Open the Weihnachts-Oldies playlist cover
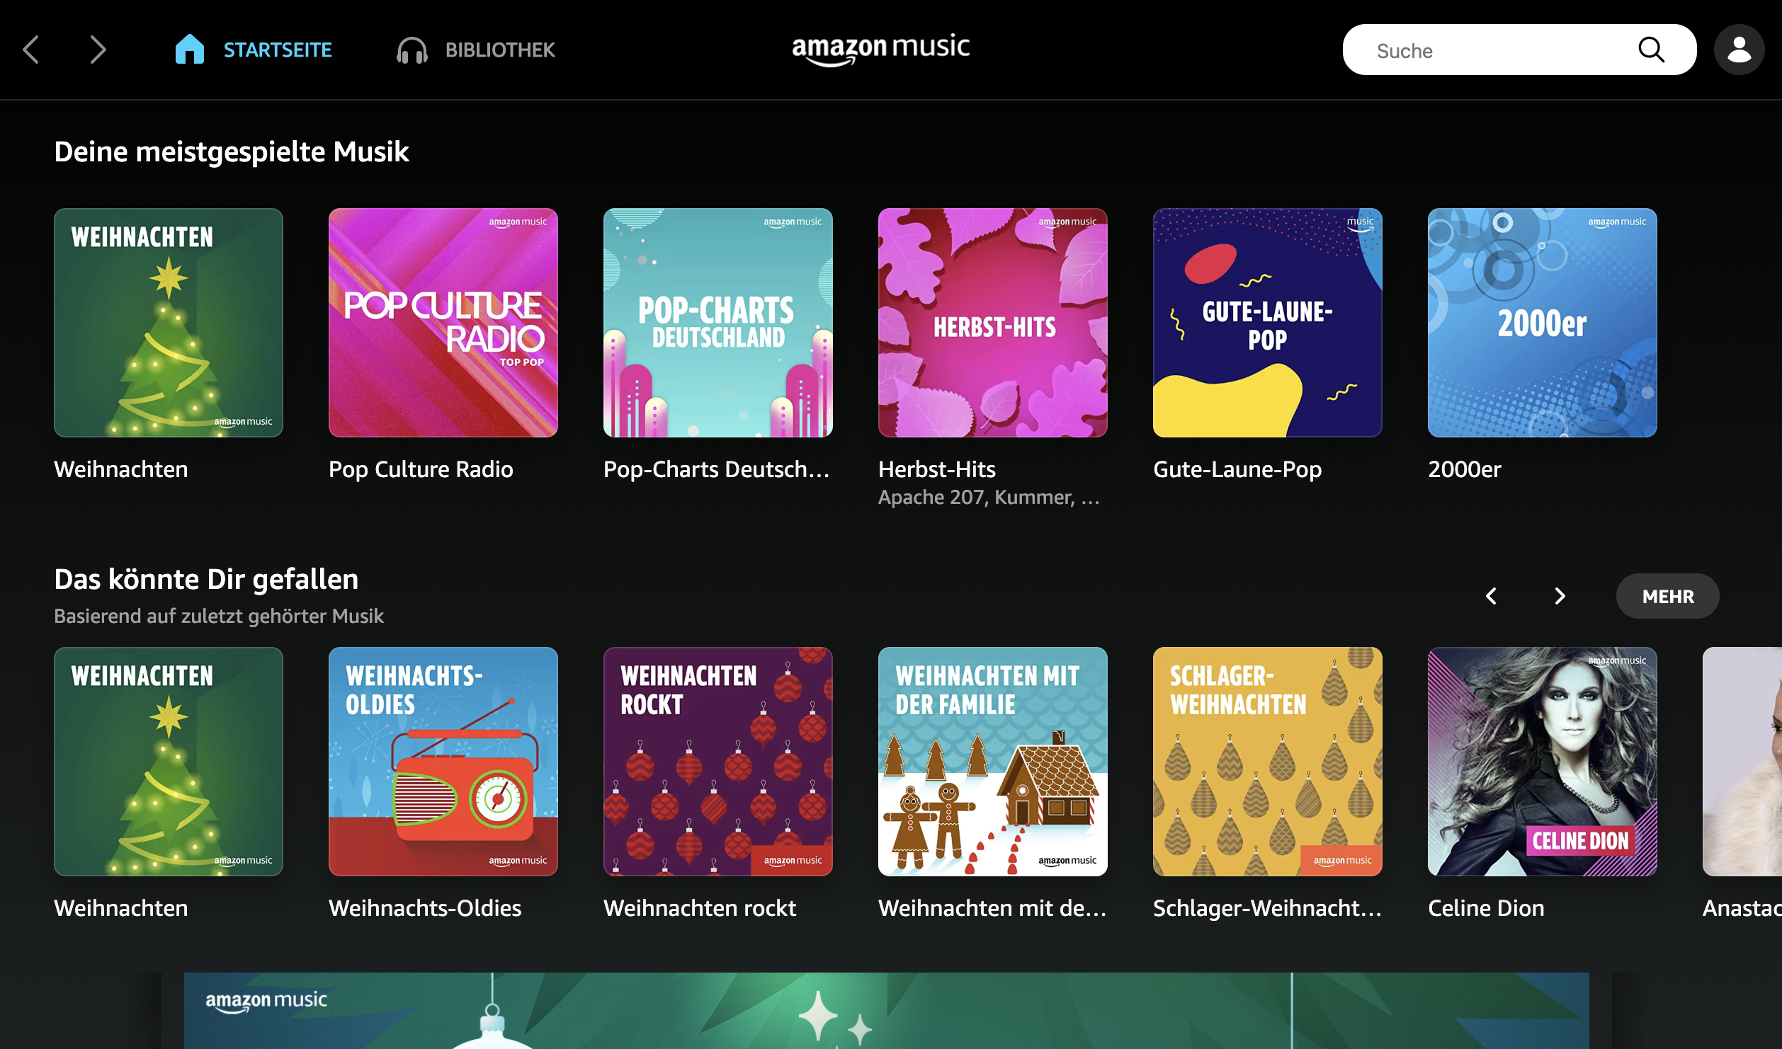The height and width of the screenshot is (1049, 1782). (443, 761)
